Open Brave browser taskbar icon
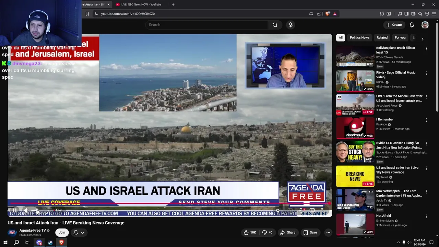Screen dimensions: 439x247 click(61, 243)
